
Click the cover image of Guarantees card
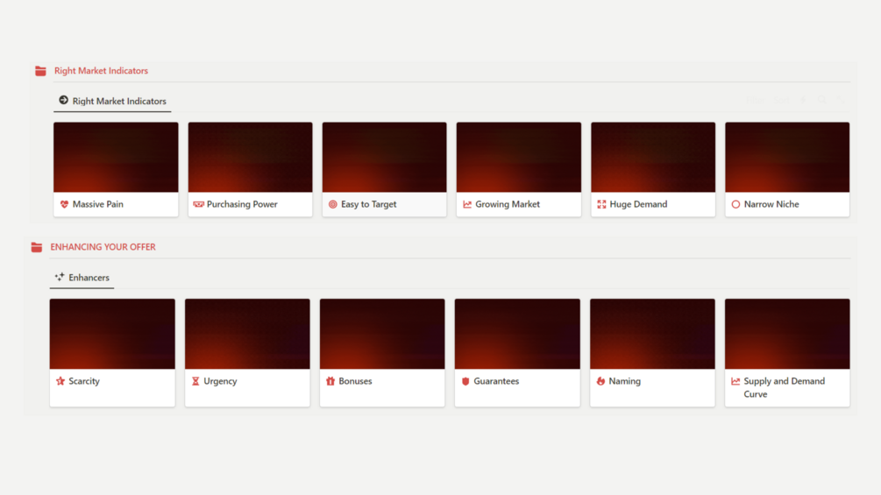coord(517,334)
